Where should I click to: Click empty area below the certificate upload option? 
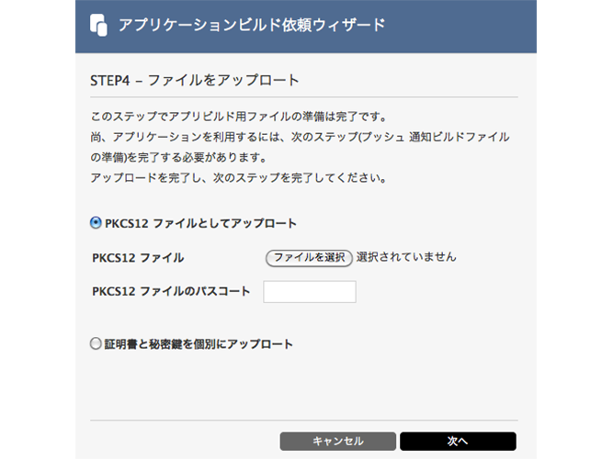304,385
